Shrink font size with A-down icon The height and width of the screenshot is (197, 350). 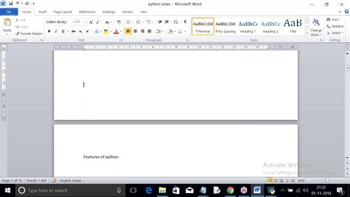coord(98,22)
